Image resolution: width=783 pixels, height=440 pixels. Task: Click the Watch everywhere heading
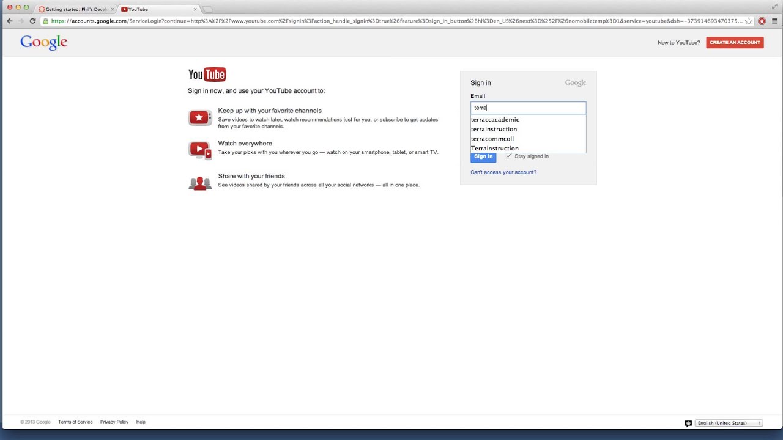pos(245,144)
